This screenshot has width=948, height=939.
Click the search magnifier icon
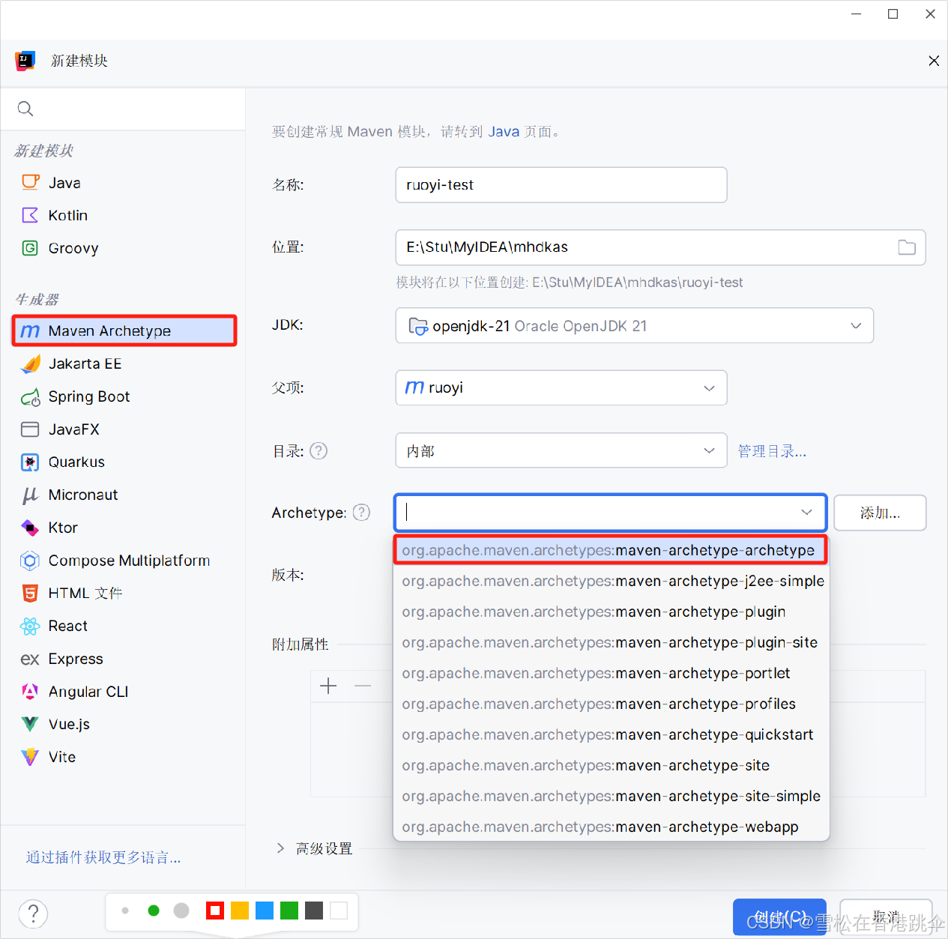(25, 109)
